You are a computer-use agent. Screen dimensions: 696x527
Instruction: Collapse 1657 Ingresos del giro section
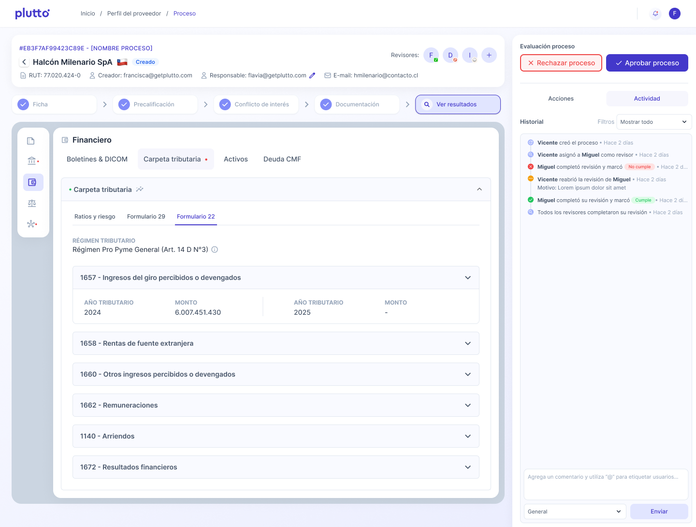point(468,278)
